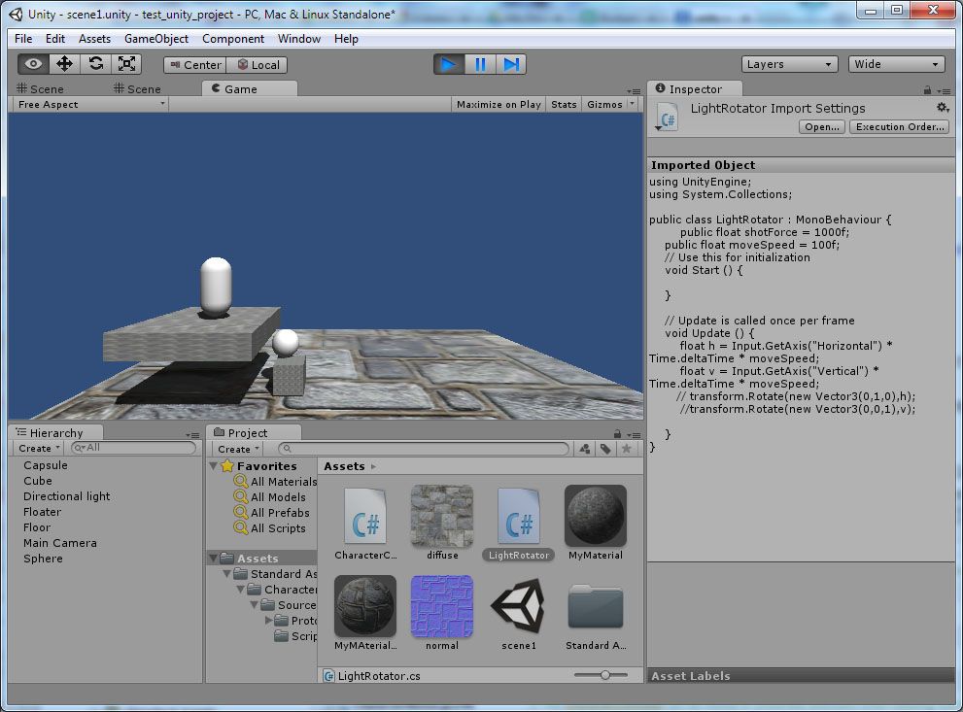Select the normal map asset
963x712 pixels.
tap(442, 613)
